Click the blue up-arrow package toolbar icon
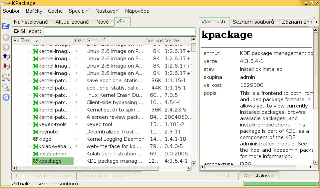The image size is (320, 188). (6, 57)
